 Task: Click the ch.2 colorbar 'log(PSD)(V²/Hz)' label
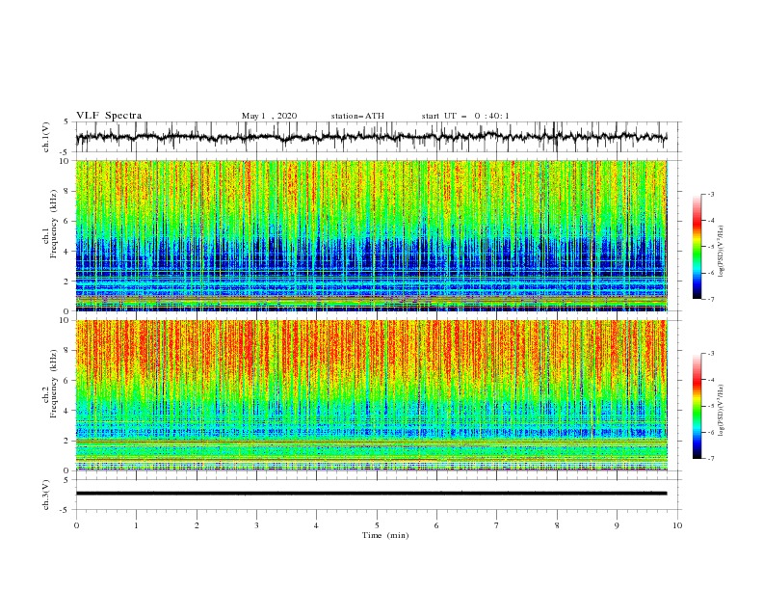(722, 411)
